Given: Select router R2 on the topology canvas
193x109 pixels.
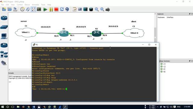Looking at the screenshot, I should tap(96, 34).
